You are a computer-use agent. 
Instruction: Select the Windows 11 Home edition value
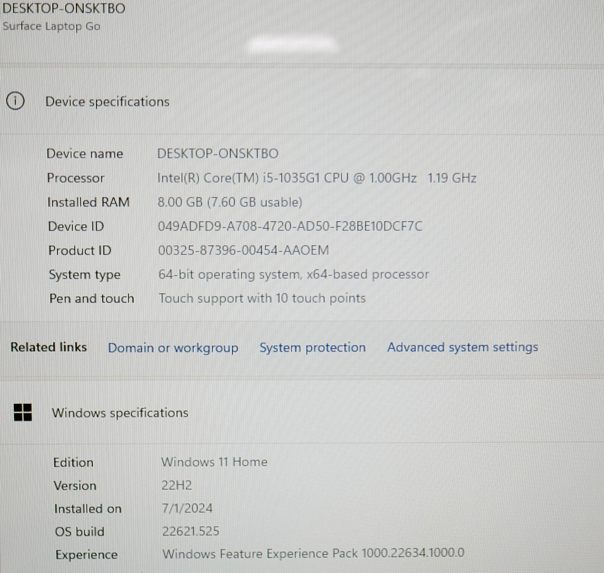(214, 462)
